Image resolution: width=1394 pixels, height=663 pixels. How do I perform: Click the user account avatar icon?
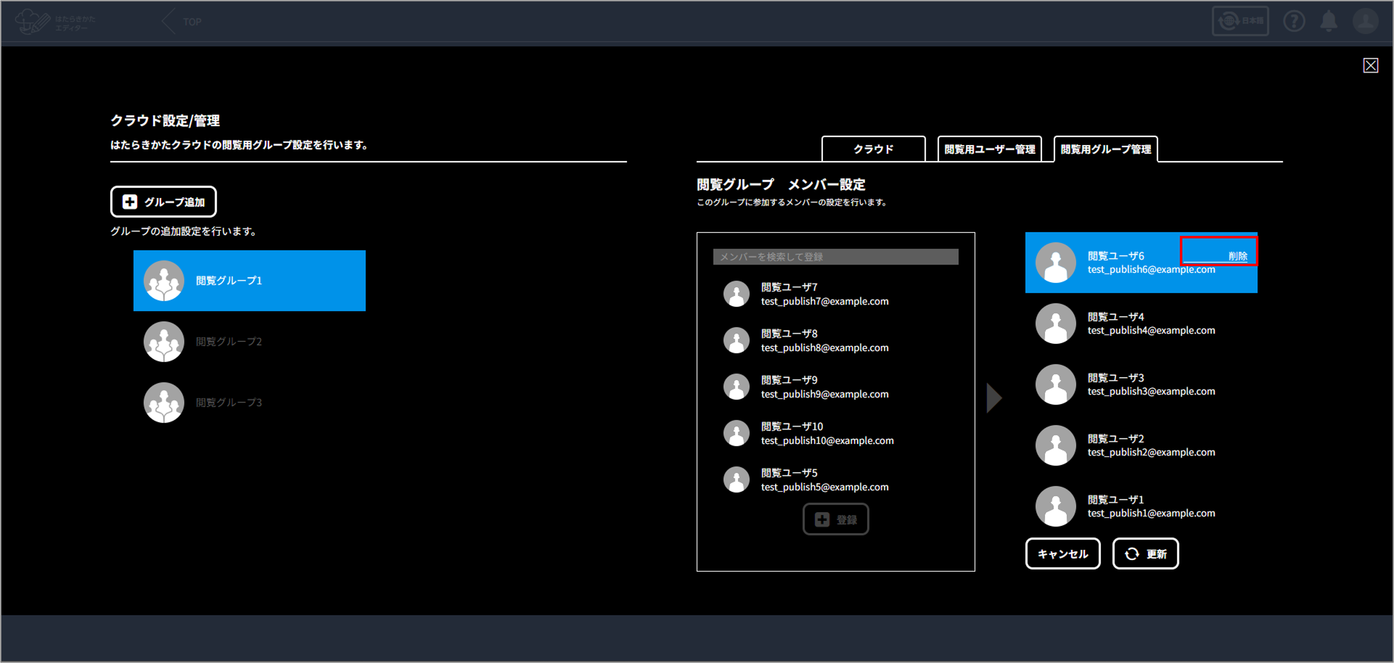[x=1365, y=21]
